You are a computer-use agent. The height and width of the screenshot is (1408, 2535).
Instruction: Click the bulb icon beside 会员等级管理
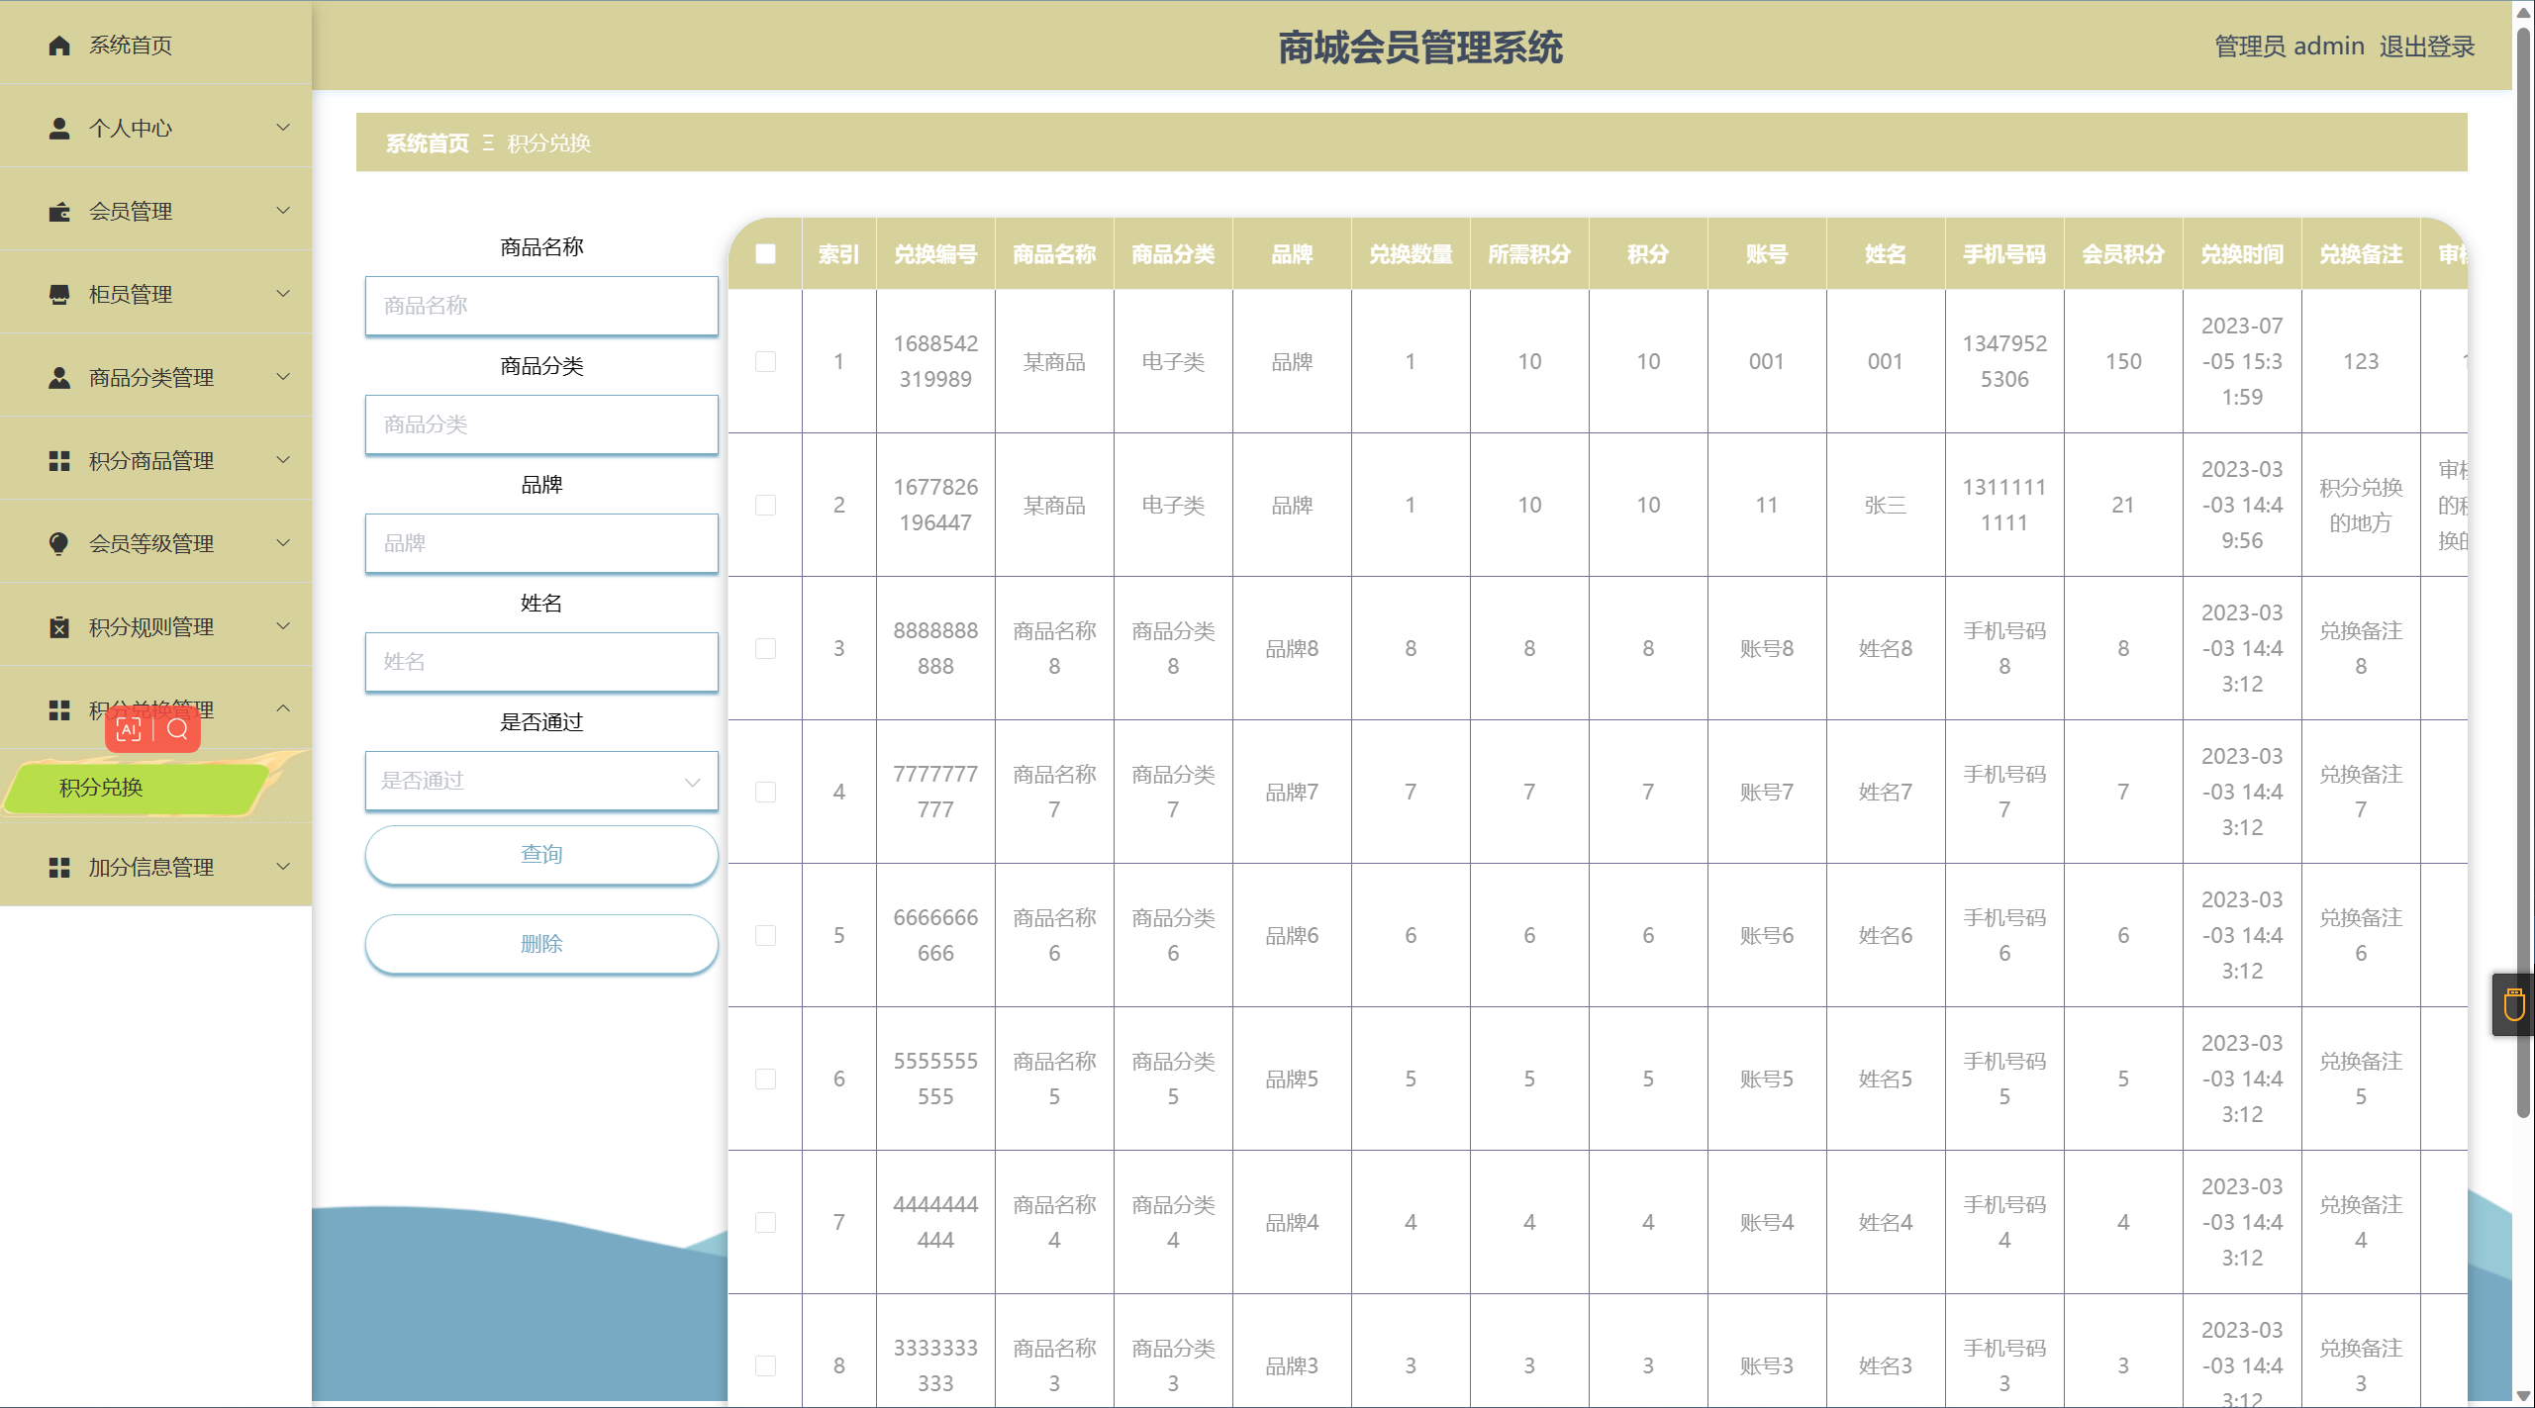[x=59, y=544]
